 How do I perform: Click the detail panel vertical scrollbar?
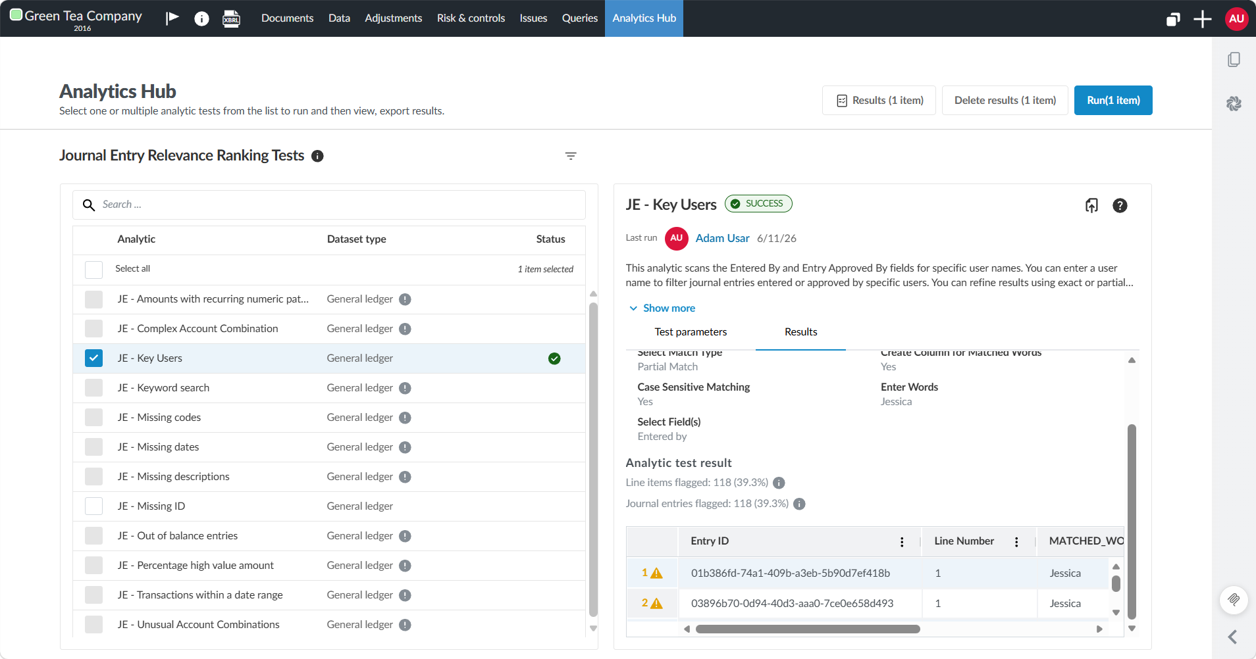(x=1132, y=522)
